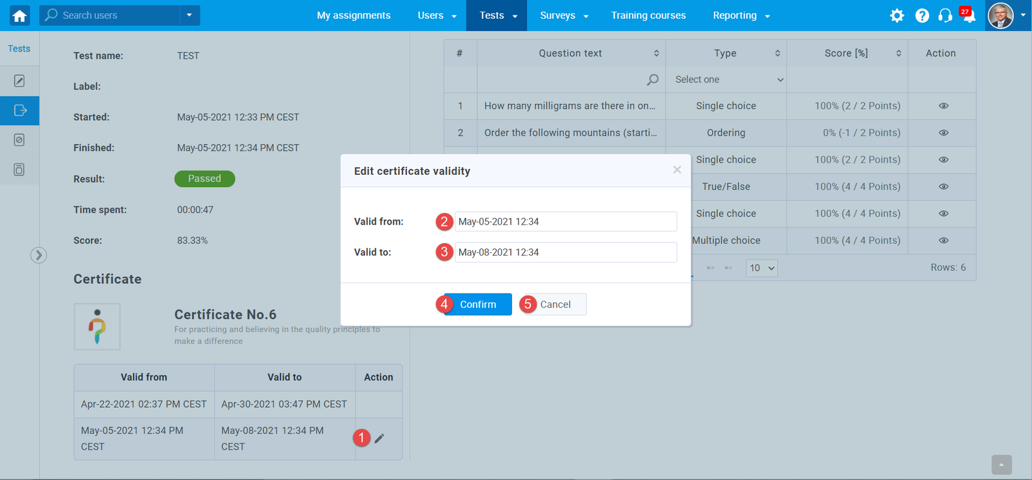Open the headset support icon
This screenshot has height=480, width=1032.
coord(945,15)
